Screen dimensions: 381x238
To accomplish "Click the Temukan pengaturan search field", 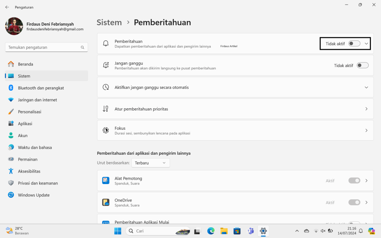I will pos(43,48).
